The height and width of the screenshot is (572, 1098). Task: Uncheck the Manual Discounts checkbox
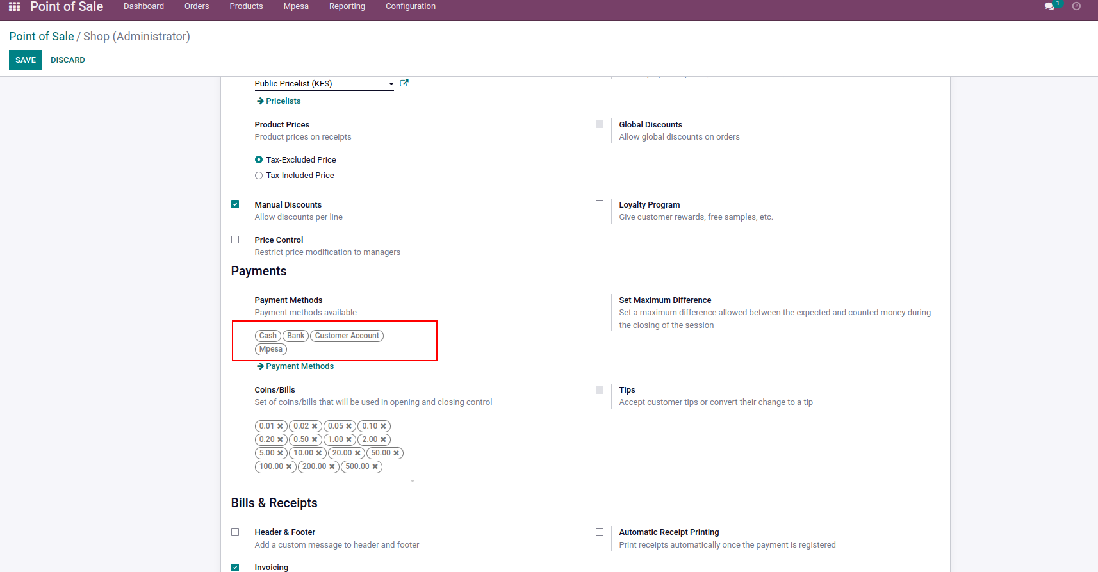235,204
